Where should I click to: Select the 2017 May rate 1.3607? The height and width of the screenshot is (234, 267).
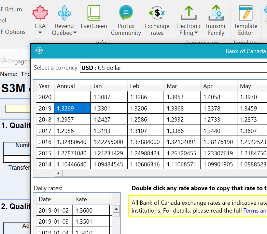coord(252,131)
